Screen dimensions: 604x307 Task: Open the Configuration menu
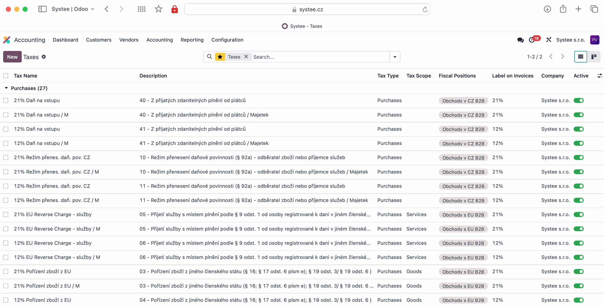click(227, 40)
